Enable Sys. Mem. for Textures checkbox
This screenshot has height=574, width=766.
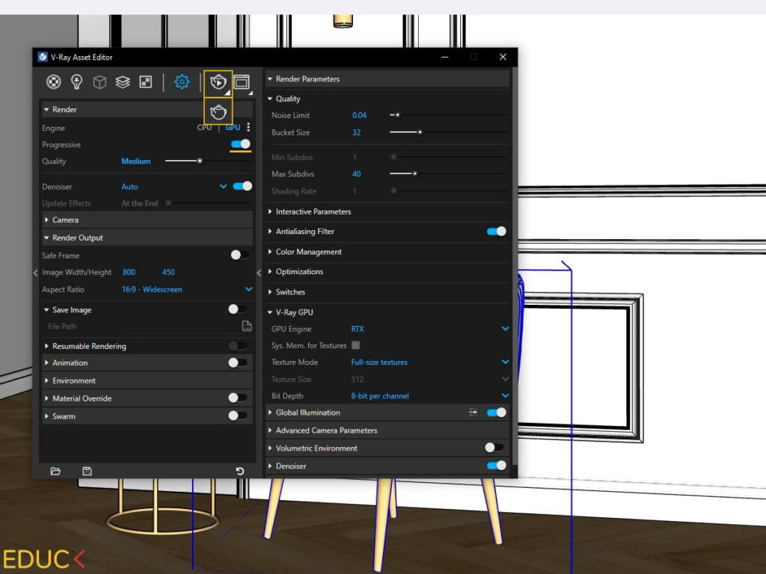355,345
